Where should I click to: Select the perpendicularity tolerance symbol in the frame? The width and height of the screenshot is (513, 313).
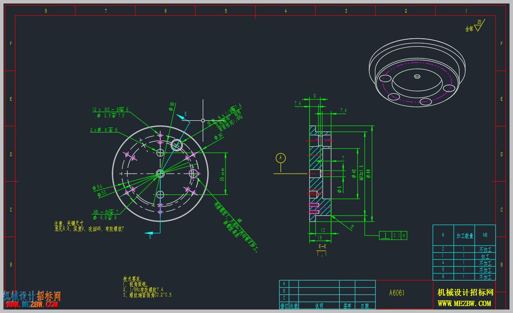click(386, 235)
